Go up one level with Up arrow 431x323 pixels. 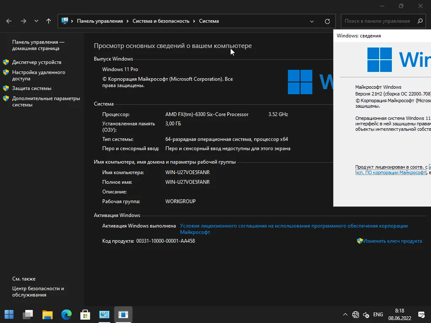(49, 21)
